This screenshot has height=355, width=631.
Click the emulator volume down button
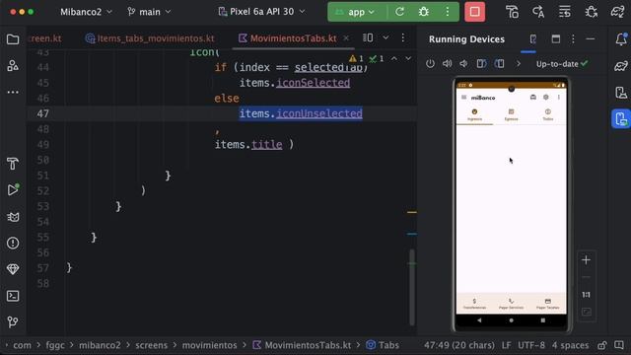pos(464,63)
